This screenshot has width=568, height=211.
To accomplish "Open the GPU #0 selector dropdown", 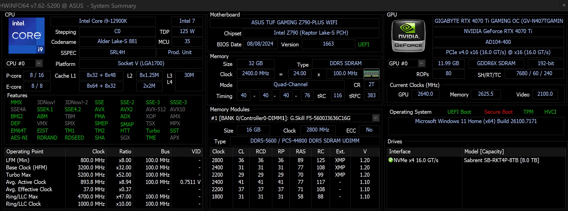I will [421, 63].
